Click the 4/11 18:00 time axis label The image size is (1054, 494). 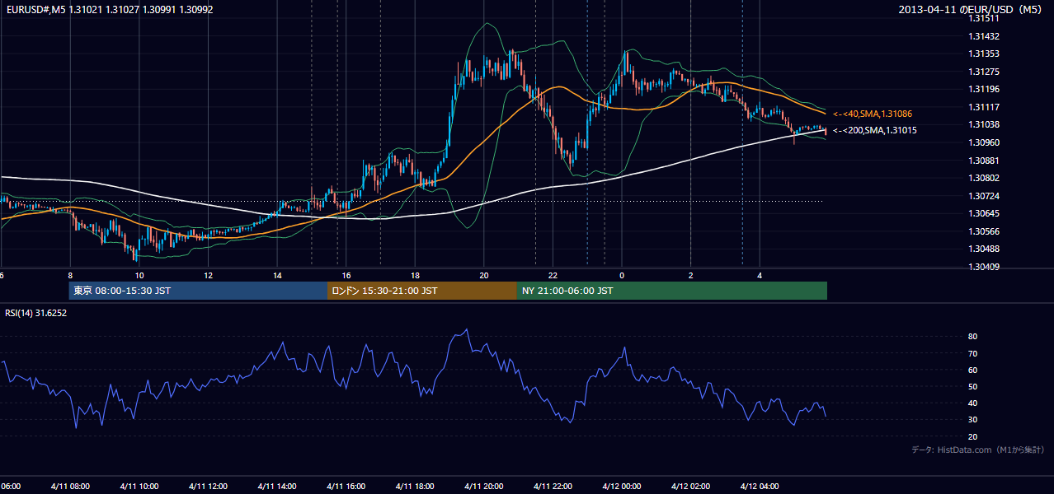[414, 486]
